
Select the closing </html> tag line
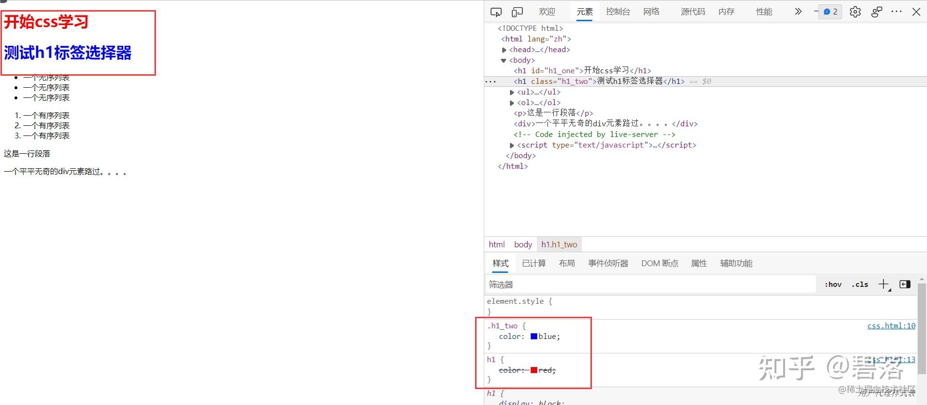click(513, 166)
